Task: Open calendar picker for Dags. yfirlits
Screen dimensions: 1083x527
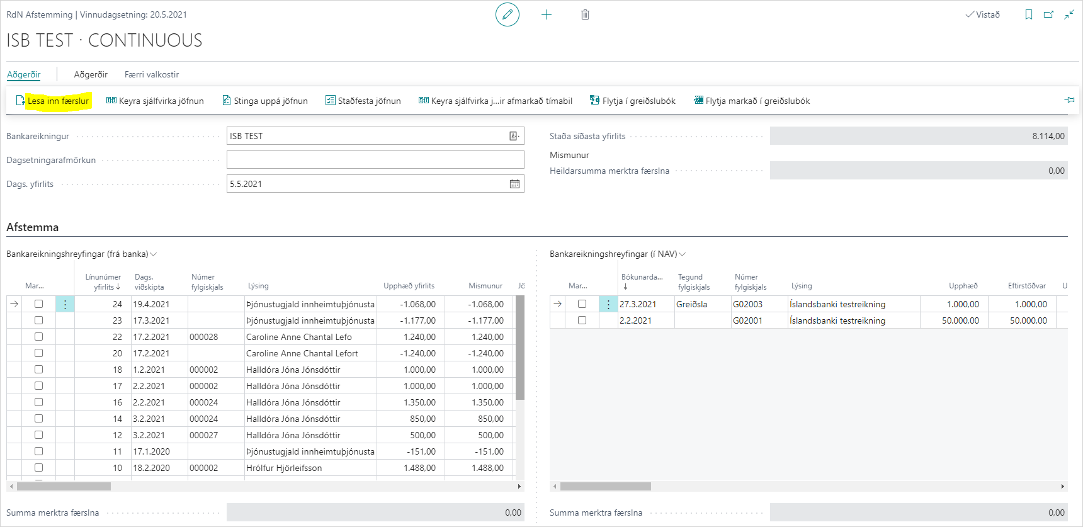Action: [514, 184]
